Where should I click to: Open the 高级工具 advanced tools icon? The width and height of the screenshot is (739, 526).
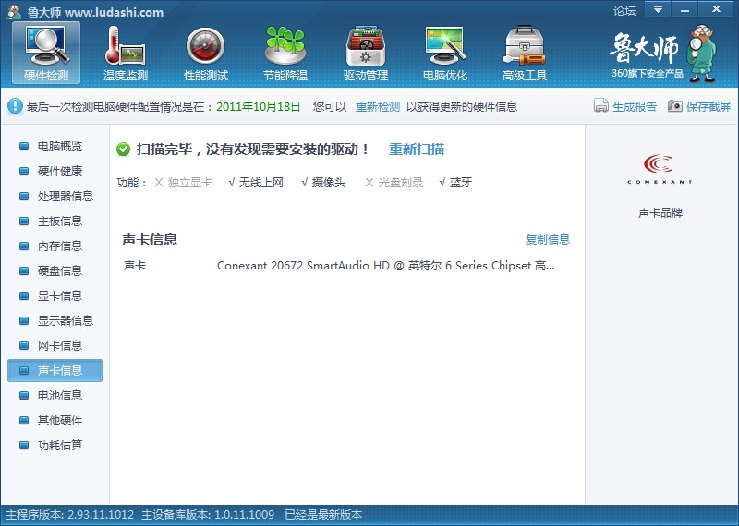click(x=525, y=52)
